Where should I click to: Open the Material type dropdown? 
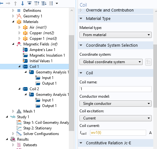click(x=116, y=35)
